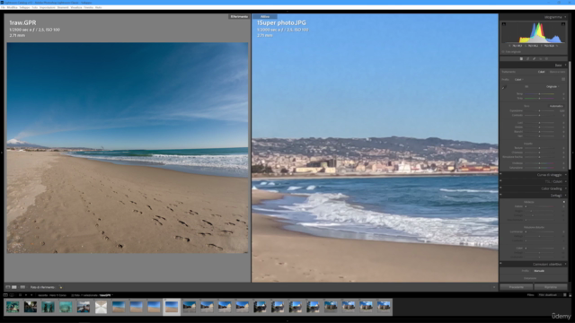Open the Masking tool
575x323 pixels.
[546, 58]
